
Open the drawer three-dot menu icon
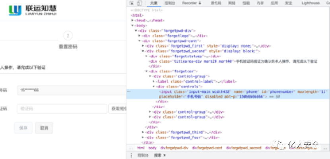tap(132, 155)
